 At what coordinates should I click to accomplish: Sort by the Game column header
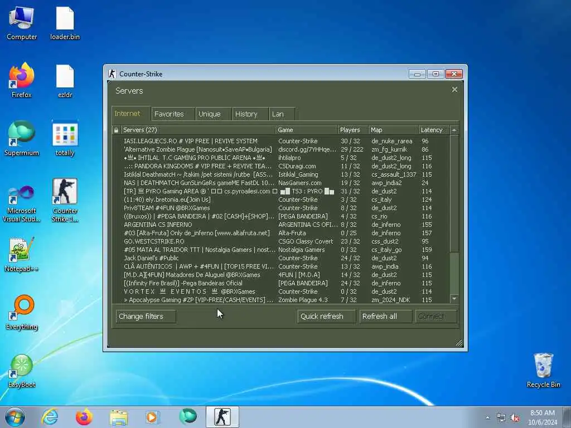click(307, 130)
